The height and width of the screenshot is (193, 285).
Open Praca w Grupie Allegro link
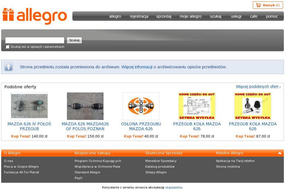coord(21,167)
